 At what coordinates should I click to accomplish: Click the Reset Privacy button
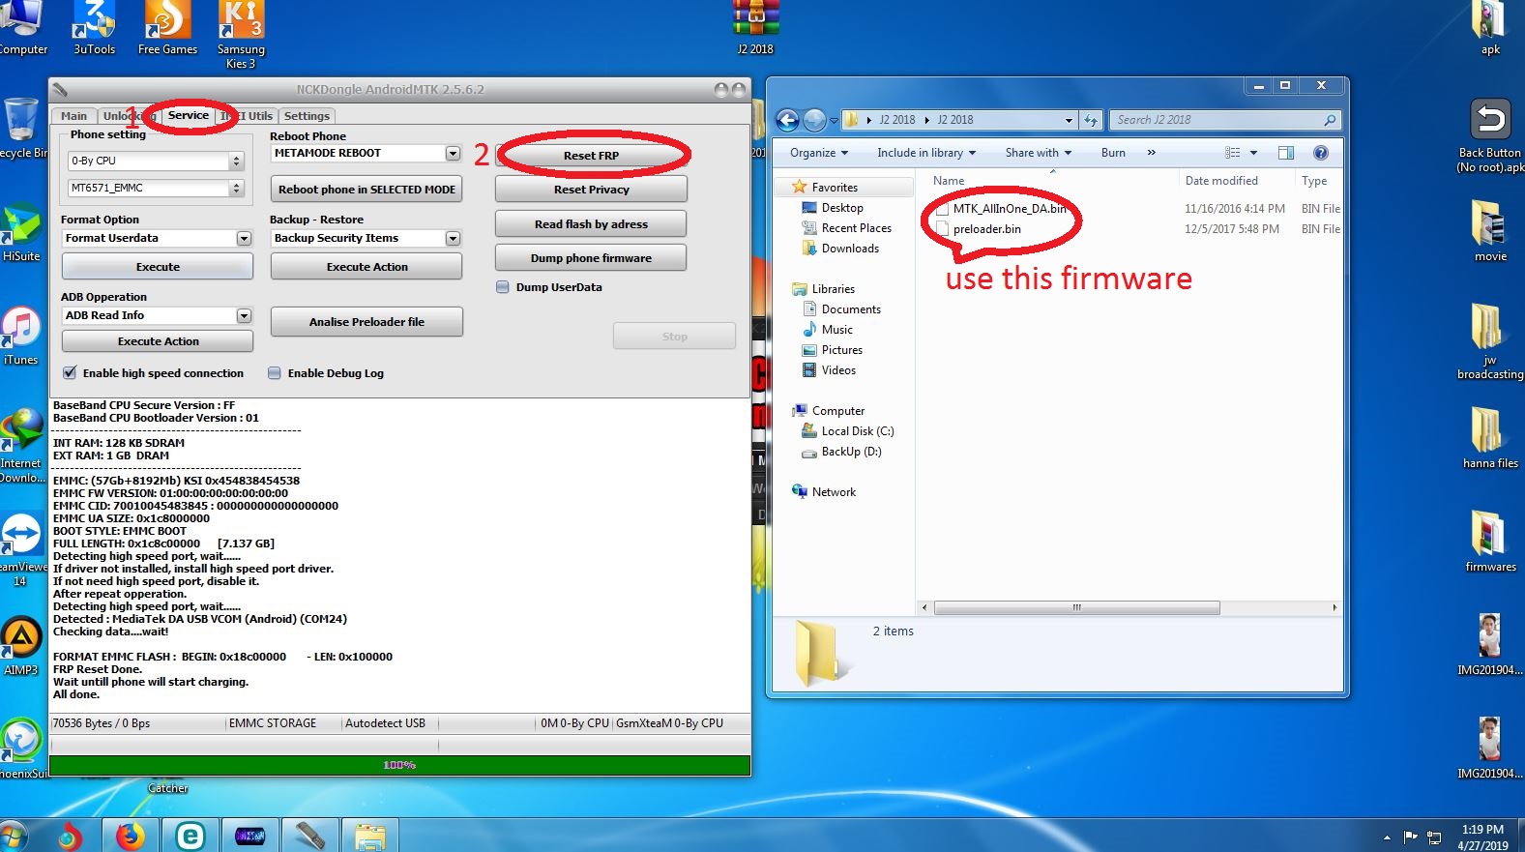click(591, 190)
